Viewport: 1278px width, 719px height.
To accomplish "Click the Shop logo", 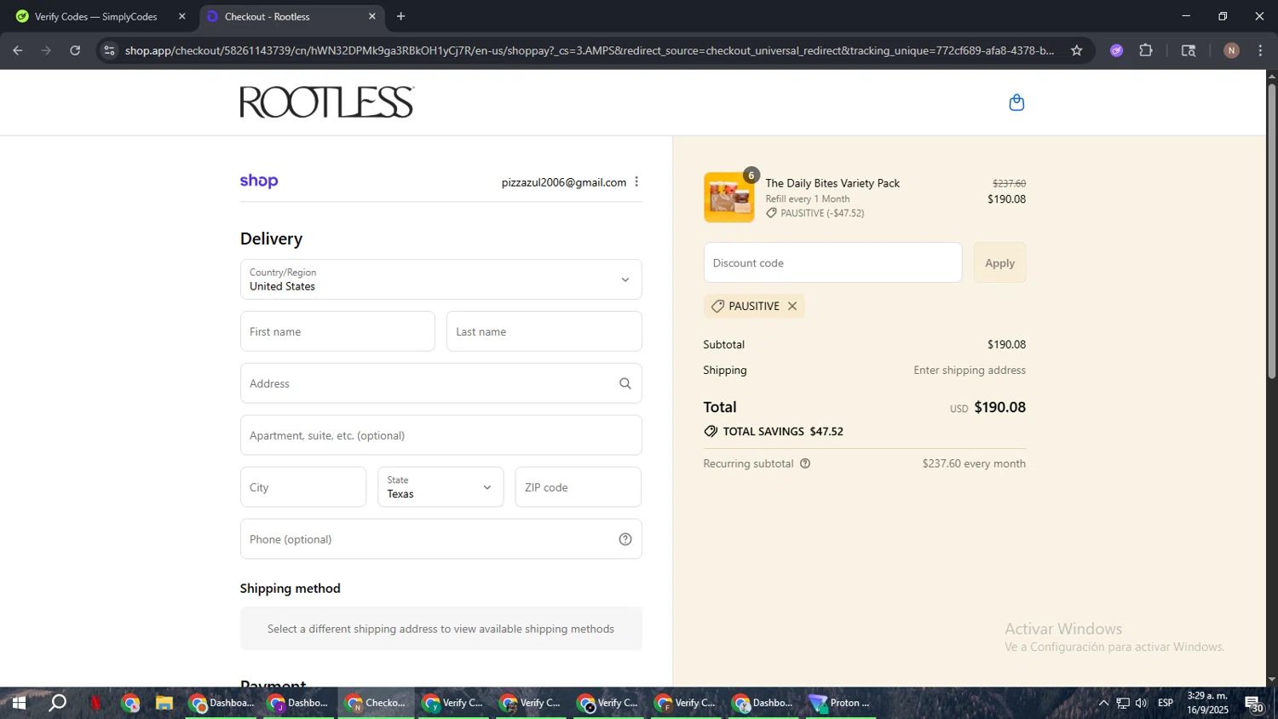I will tap(259, 181).
